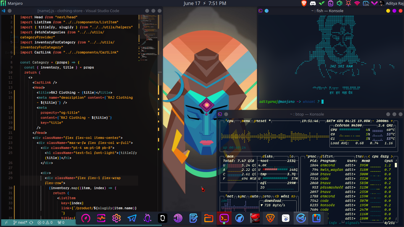Image resolution: width=404 pixels, height=227 pixels.
Task: Click the yellow button on fish Konsole
Action: pyautogui.click(x=388, y=11)
